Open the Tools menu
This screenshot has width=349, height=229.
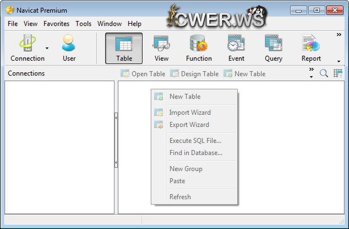coord(83,24)
